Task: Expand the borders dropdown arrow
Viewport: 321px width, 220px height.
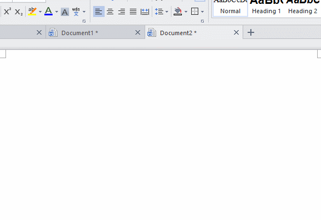Action: 202,12
